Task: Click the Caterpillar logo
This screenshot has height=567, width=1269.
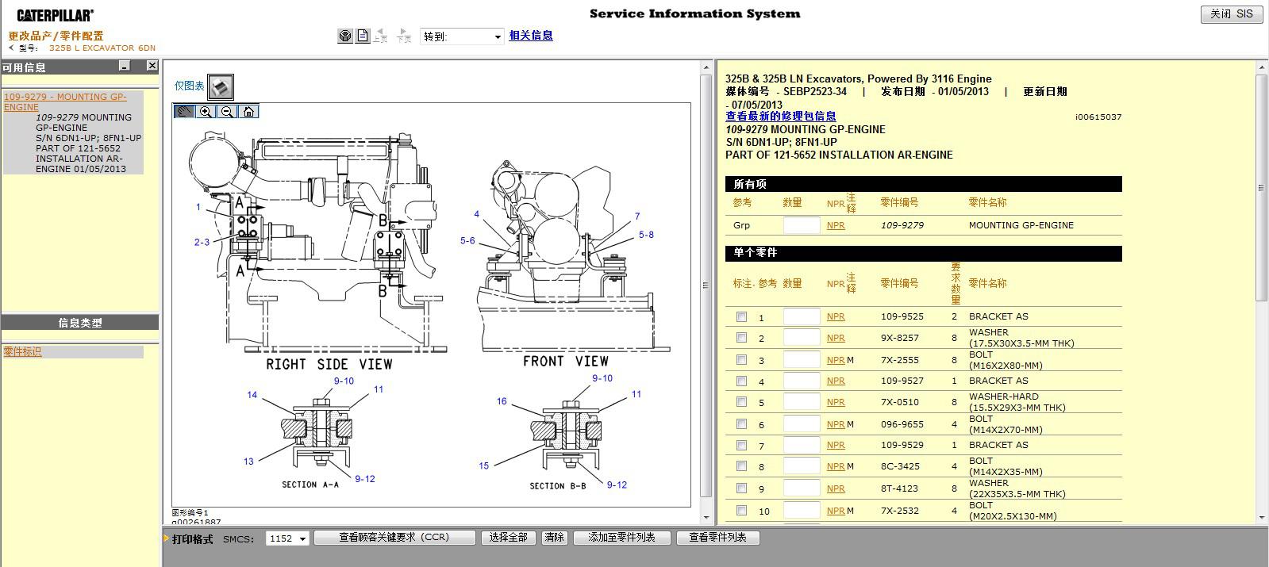Action: click(55, 15)
